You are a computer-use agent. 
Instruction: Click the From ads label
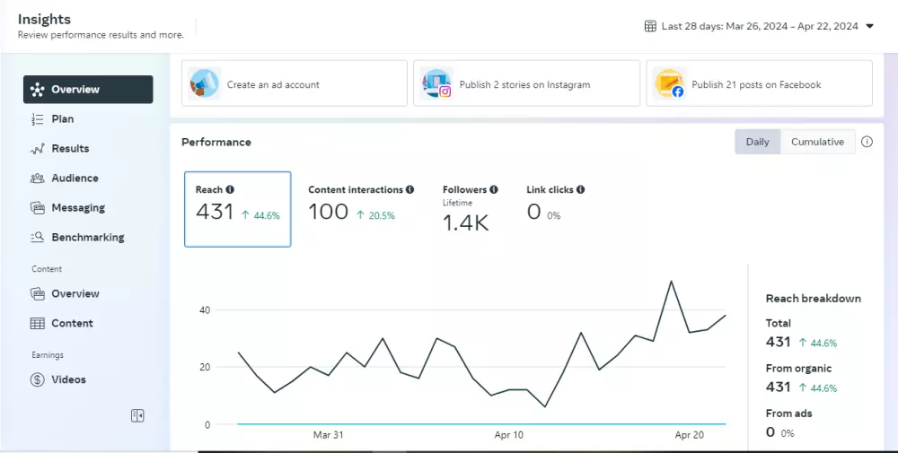tap(788, 413)
